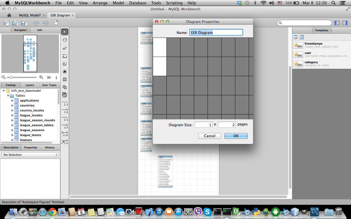Click the zoom in magnifier icon
This screenshot has width=351, height=219.
point(41,77)
